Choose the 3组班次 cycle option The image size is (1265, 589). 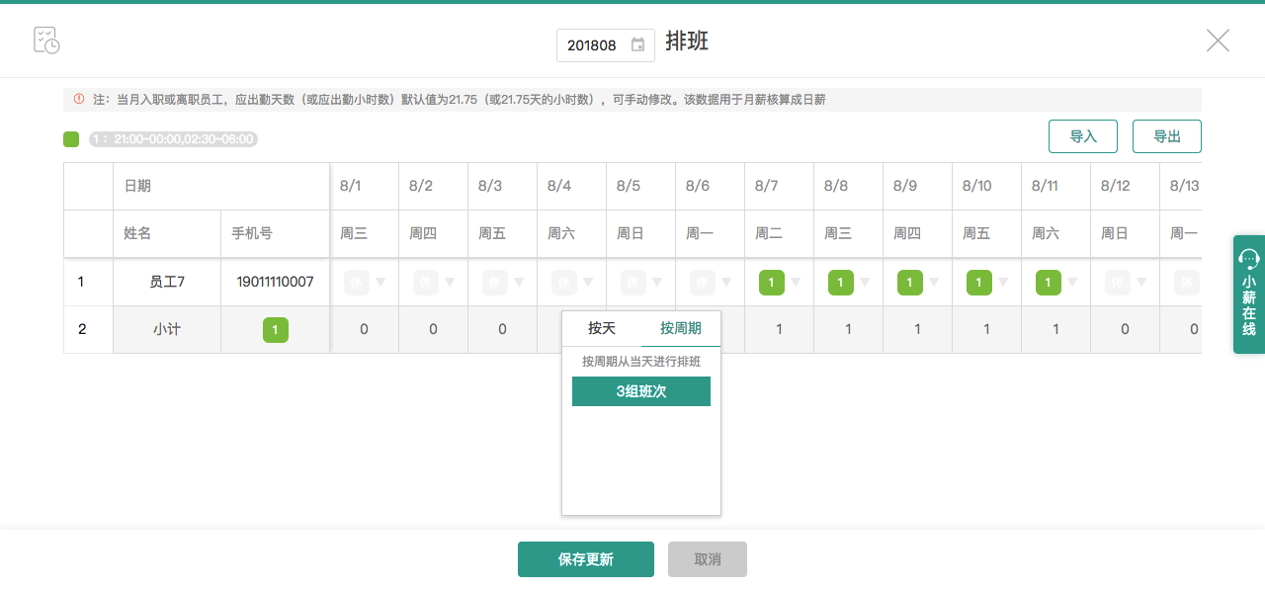(x=641, y=391)
